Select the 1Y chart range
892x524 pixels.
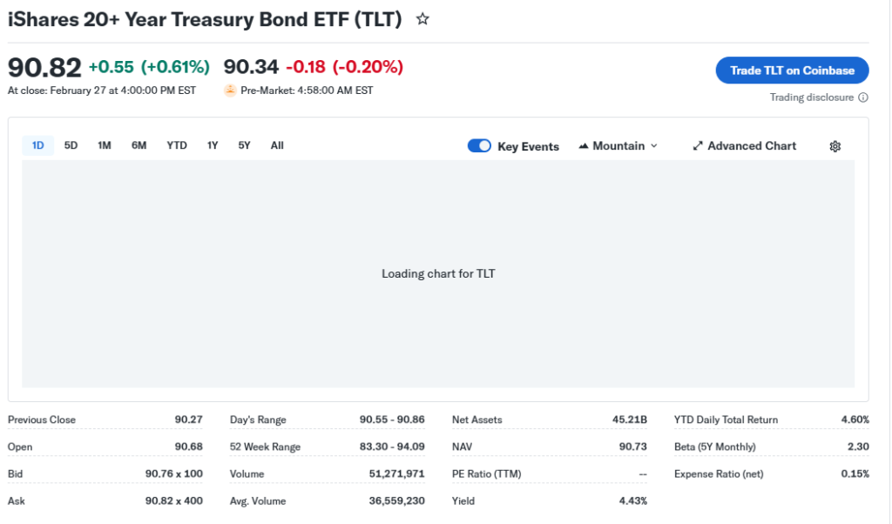coord(213,145)
